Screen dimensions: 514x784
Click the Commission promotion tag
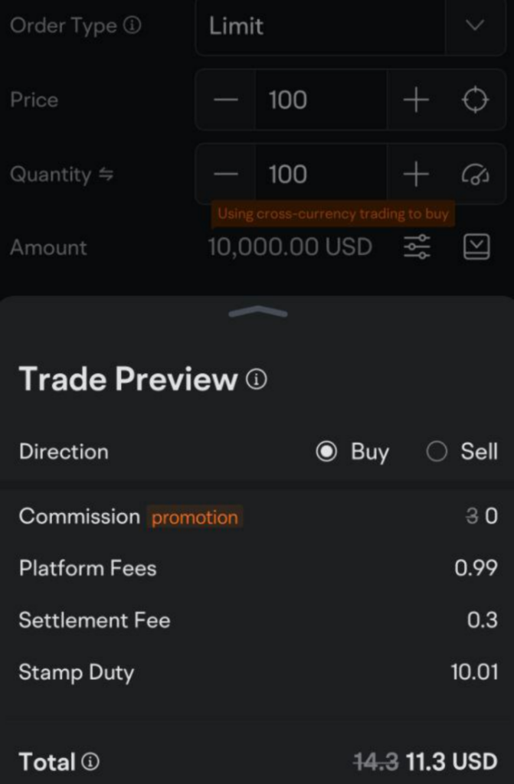(195, 518)
